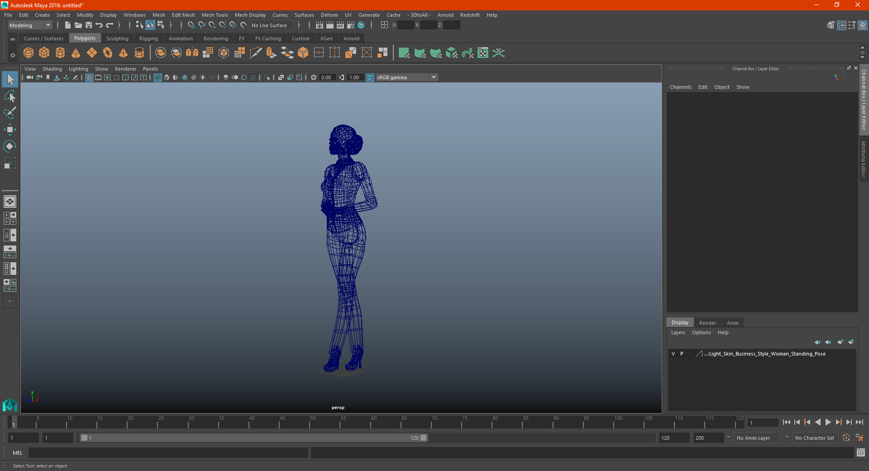Screen dimensions: 869x471
Task: Open the Channels menu in Channel Box
Action: 680,87
